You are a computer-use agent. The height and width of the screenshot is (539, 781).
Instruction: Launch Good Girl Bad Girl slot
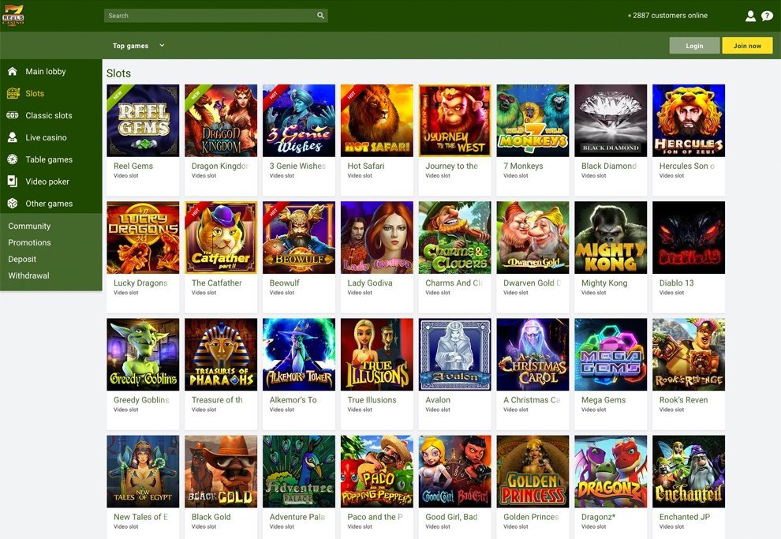[454, 472]
